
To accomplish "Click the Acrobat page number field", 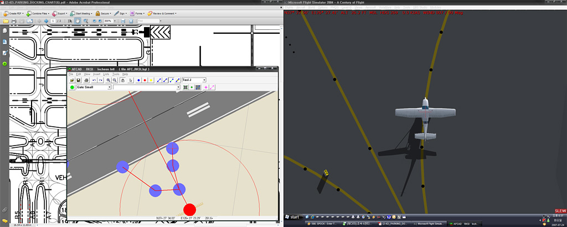I will (x=53, y=21).
